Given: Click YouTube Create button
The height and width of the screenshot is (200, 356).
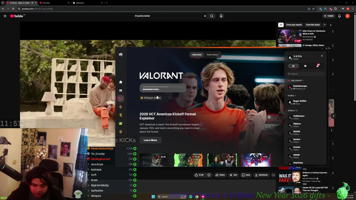Looking at the screenshot, I should 328,16.
